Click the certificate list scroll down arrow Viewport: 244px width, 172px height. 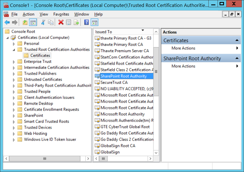(156, 153)
